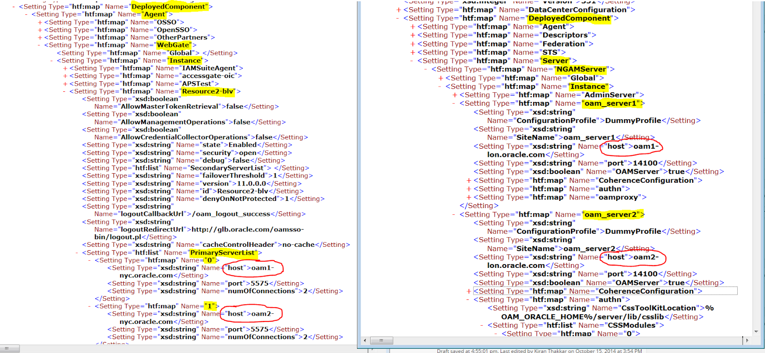The image size is (765, 353).
Task: Click the circled host value "oam2-" for lon.oracle.com
Action: (x=646, y=257)
